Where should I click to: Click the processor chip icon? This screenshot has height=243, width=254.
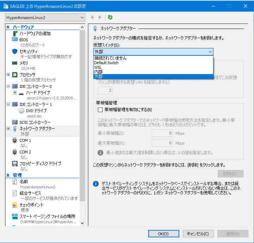point(15,75)
